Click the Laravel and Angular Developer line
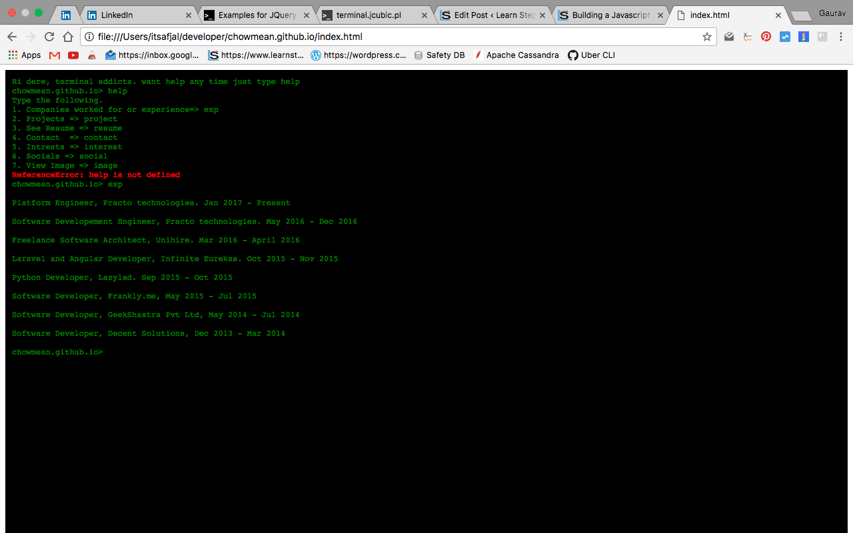 coord(175,259)
